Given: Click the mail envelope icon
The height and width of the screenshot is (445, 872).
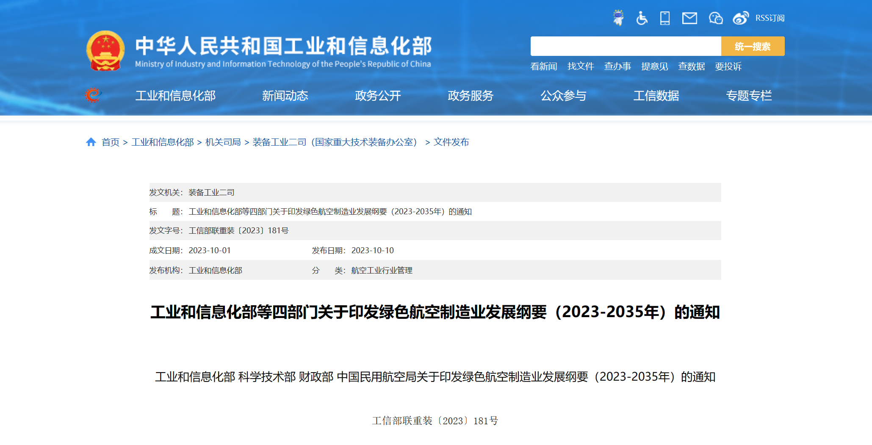Looking at the screenshot, I should (689, 18).
